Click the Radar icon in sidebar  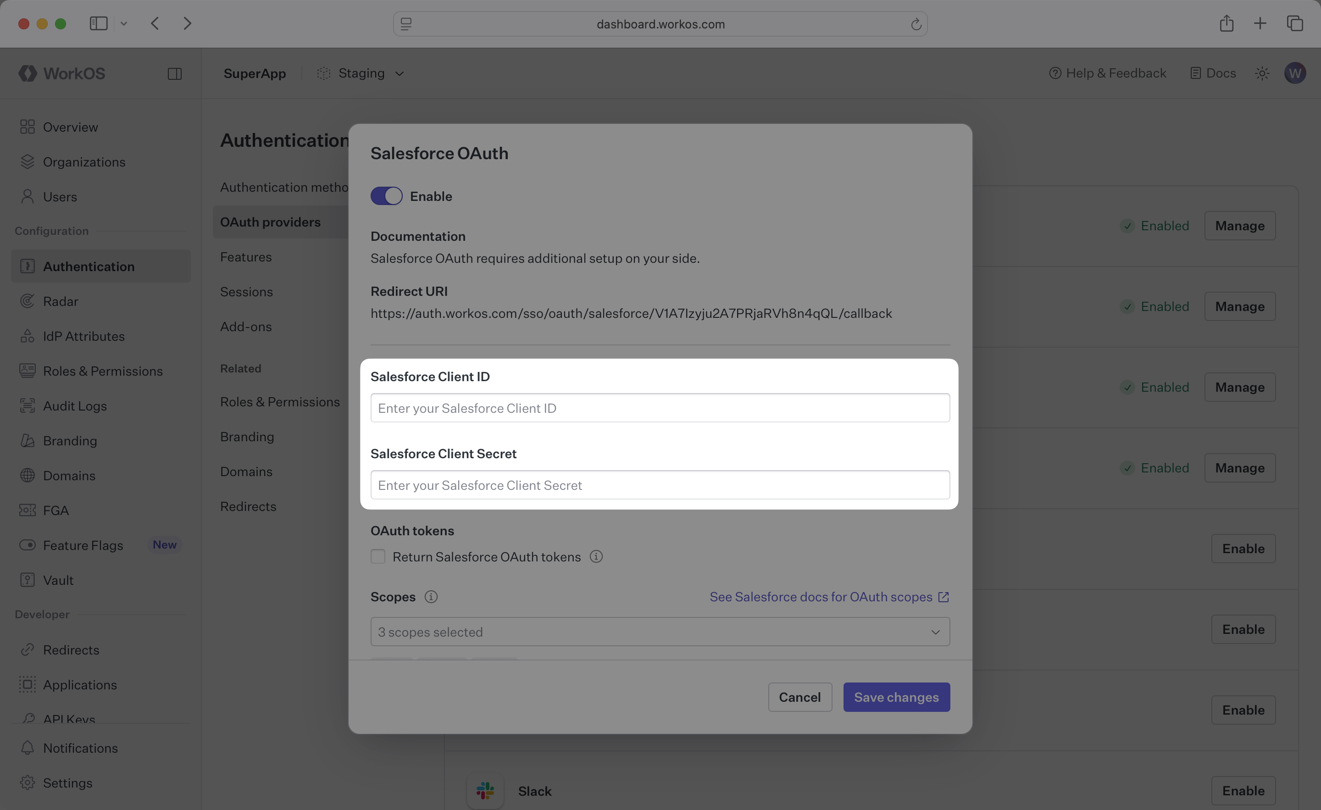tap(27, 301)
